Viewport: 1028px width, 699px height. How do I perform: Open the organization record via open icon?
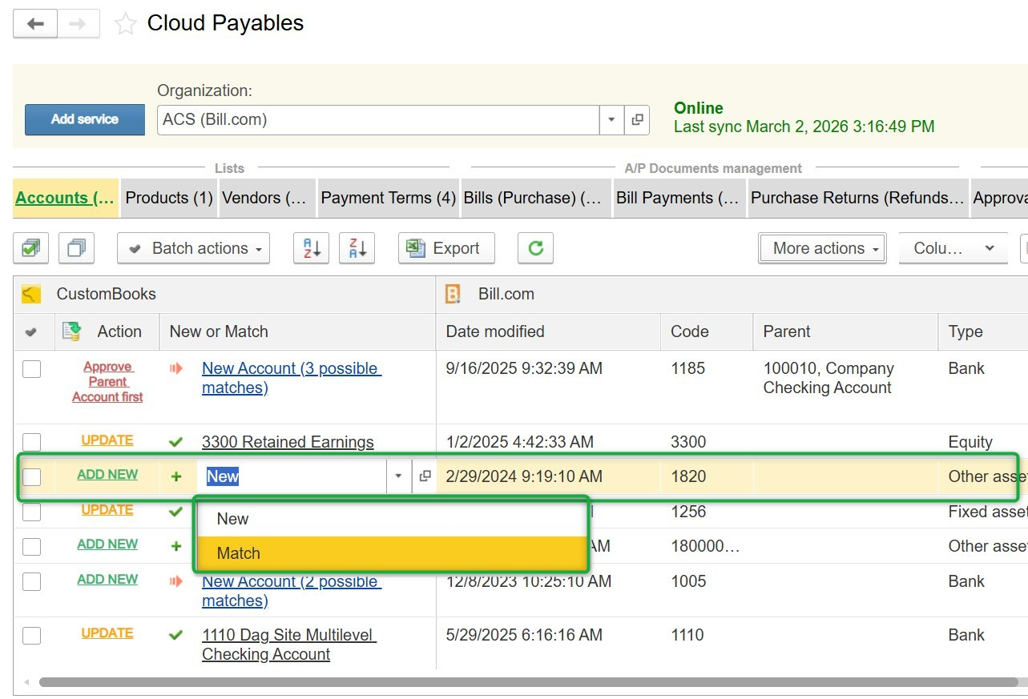(637, 120)
